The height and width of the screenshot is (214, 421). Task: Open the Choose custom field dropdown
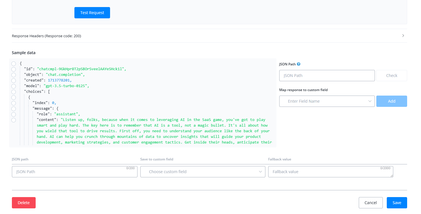pos(203,172)
